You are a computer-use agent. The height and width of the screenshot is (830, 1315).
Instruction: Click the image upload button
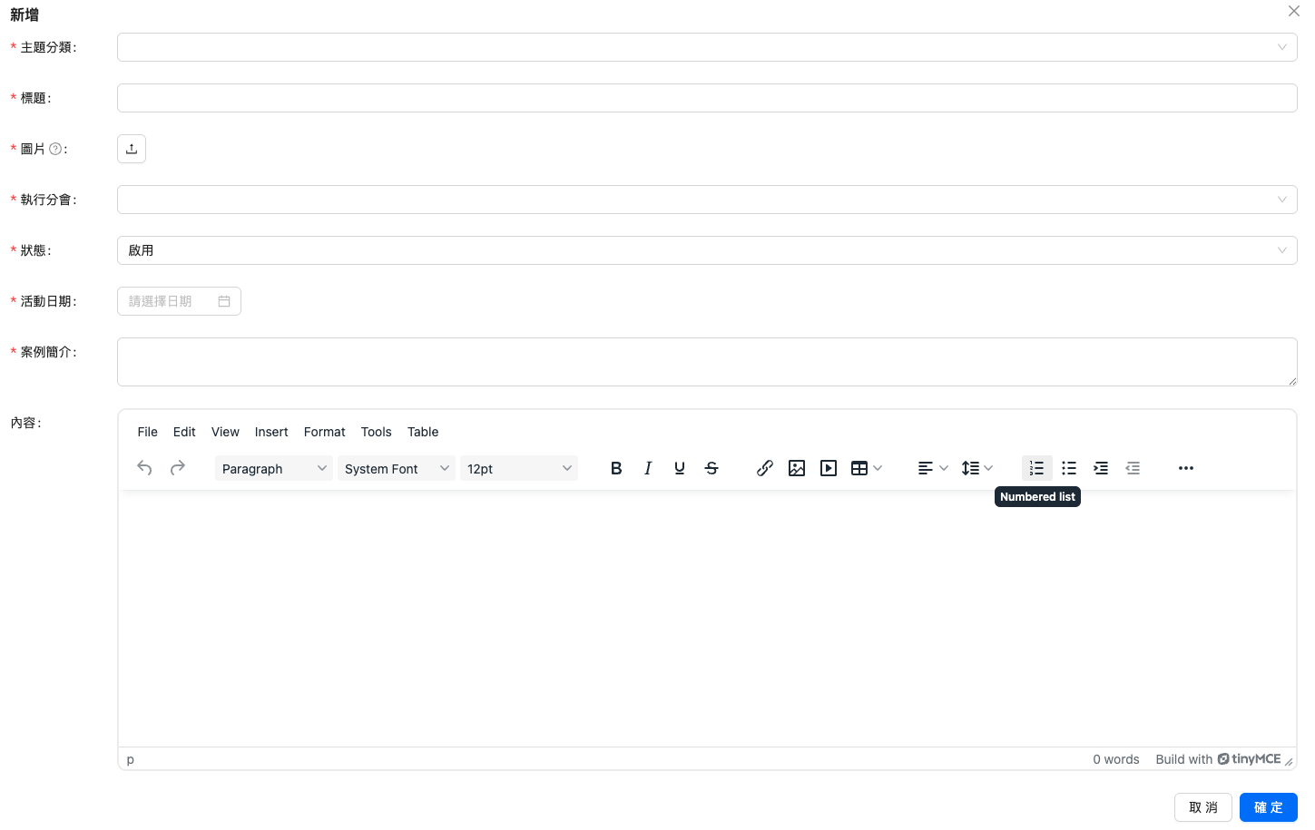tap(132, 149)
